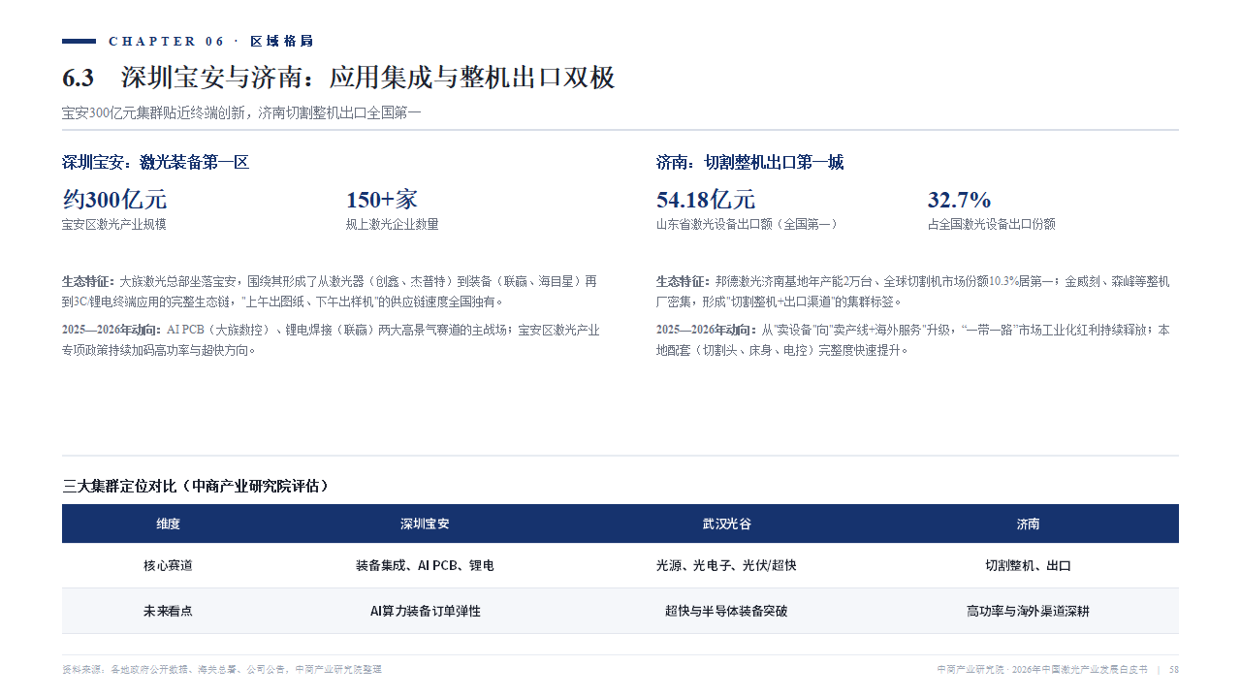1241x698 pixels.
Task: Click the label '规上激光企业数量'
Action: 393,224
